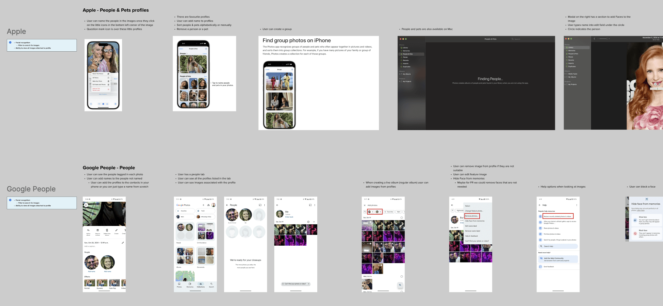Expand Media Types in Mac photo viewer sidebar

565,74
